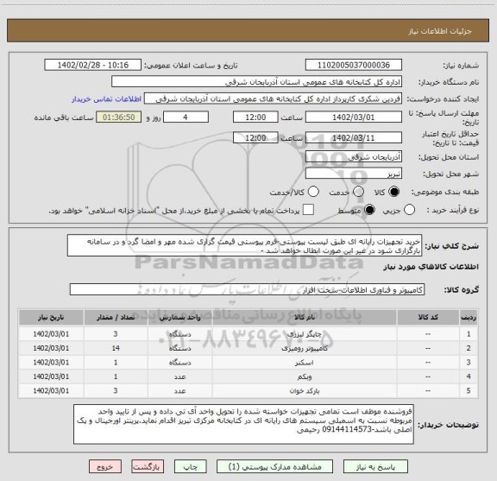497x481 pixels.
Task: Click the تعداد / مقدار column header
Action: [116, 318]
